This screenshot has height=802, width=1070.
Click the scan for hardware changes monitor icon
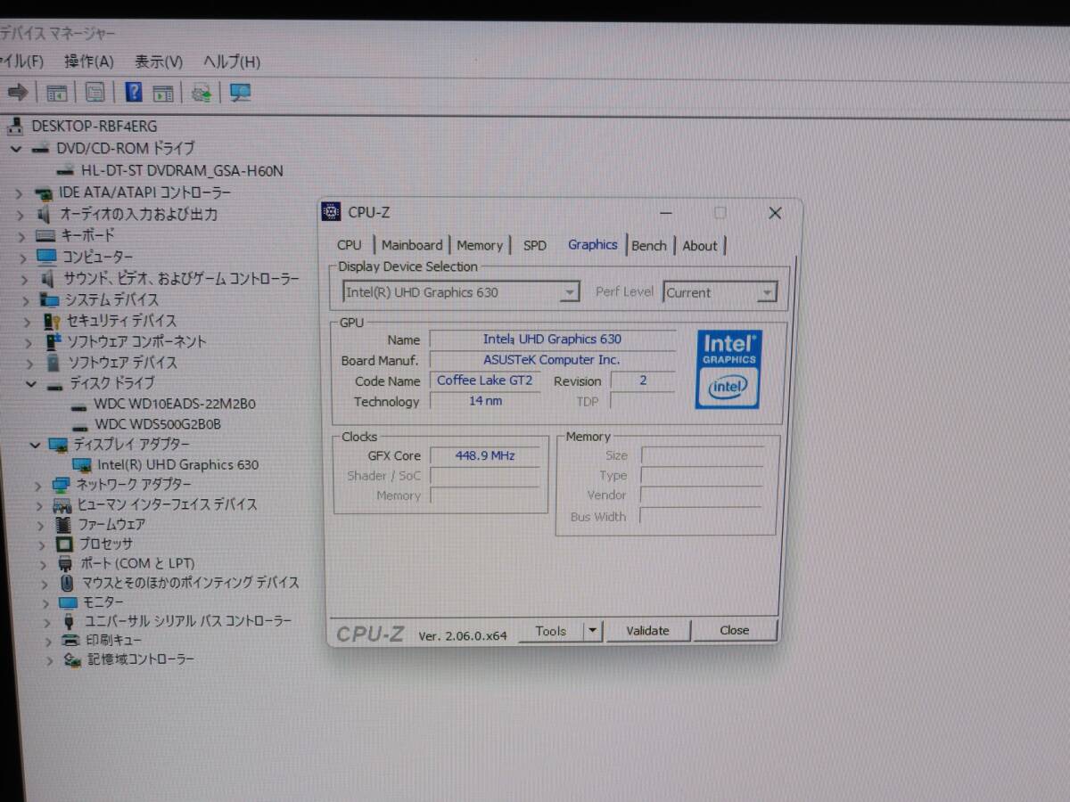pos(240,93)
